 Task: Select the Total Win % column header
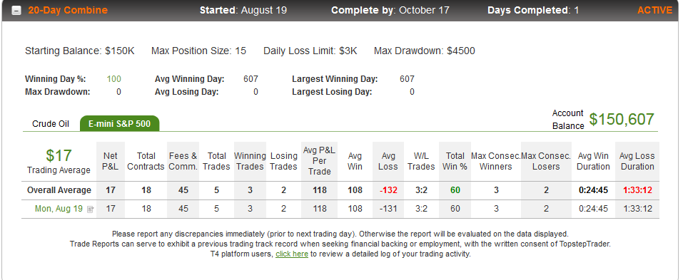point(455,161)
